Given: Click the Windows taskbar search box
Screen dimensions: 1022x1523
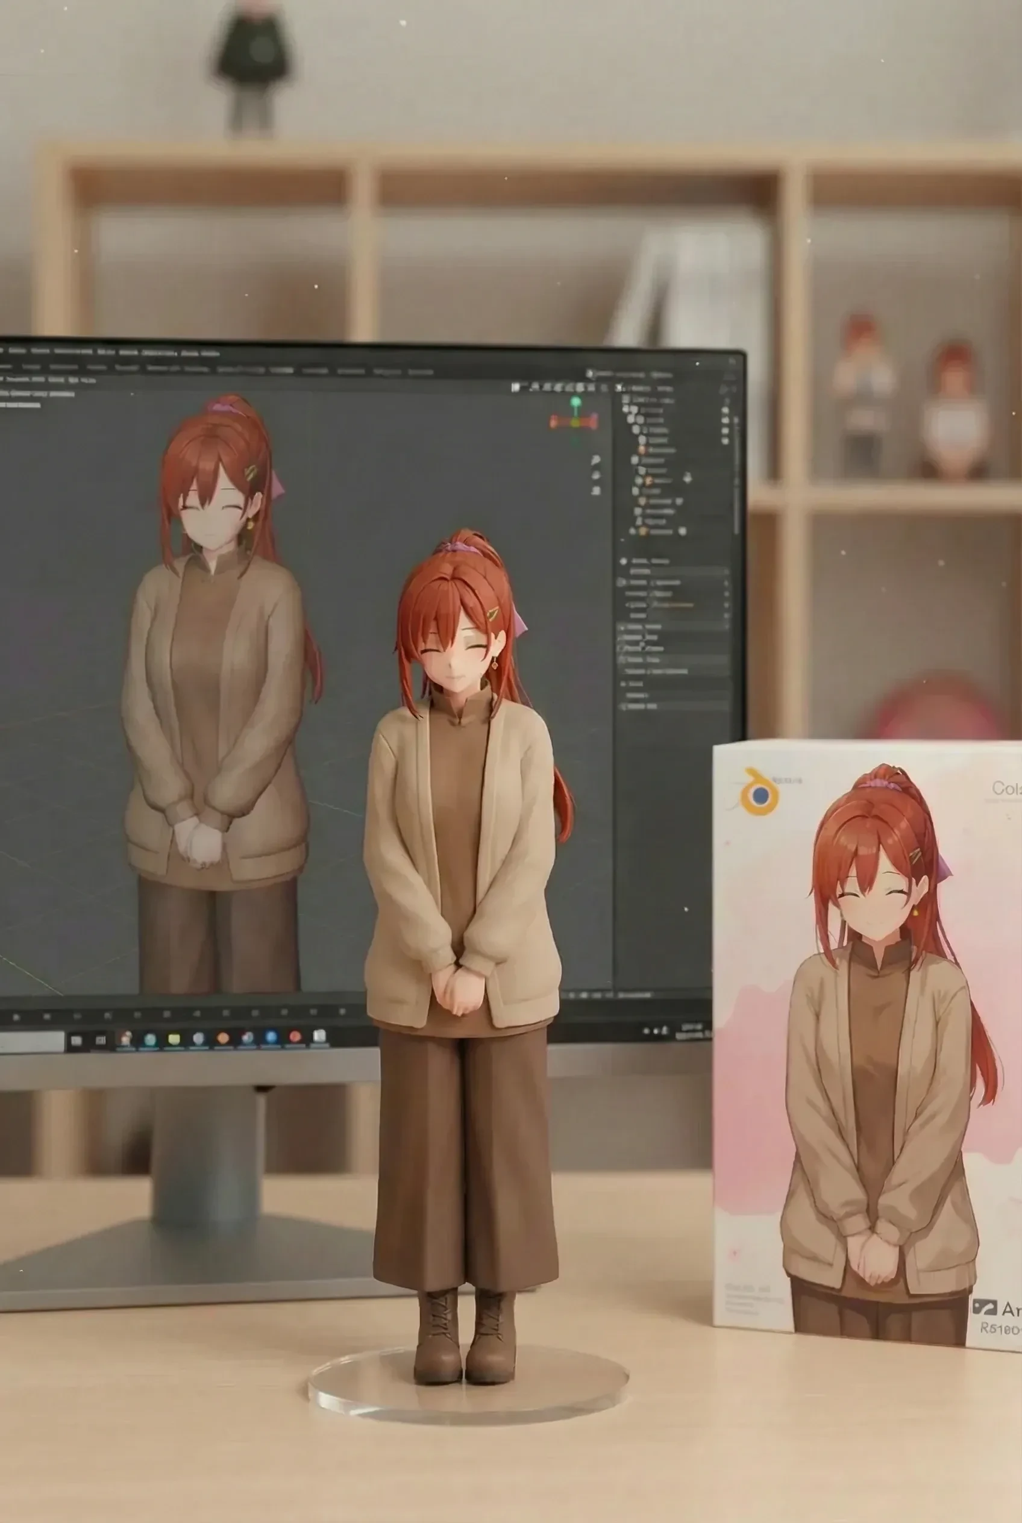Looking at the screenshot, I should pyautogui.click(x=31, y=1042).
